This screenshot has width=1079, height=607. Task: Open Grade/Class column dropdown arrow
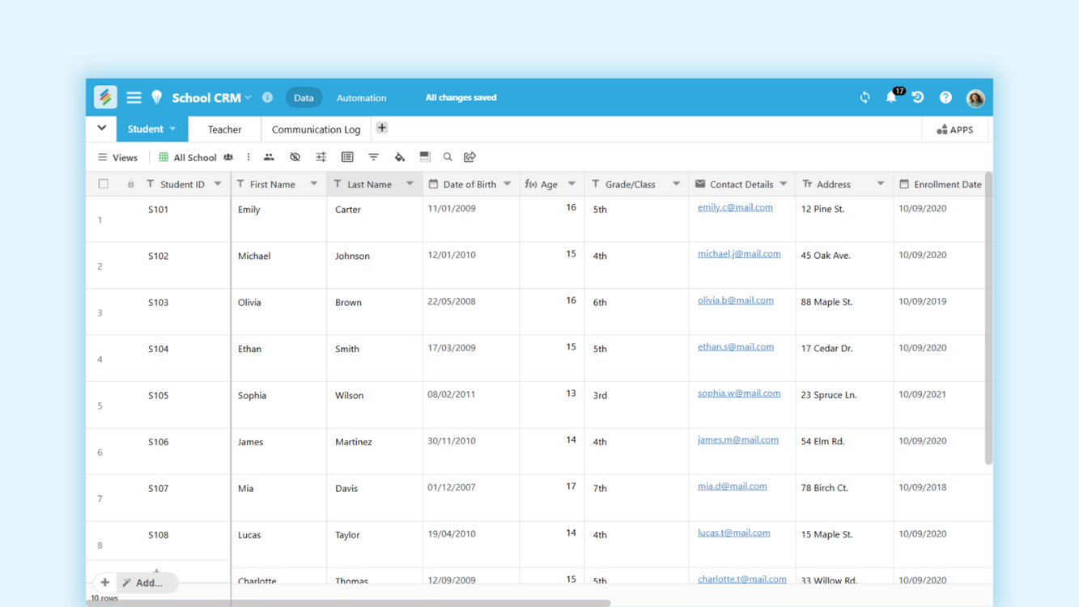(676, 184)
